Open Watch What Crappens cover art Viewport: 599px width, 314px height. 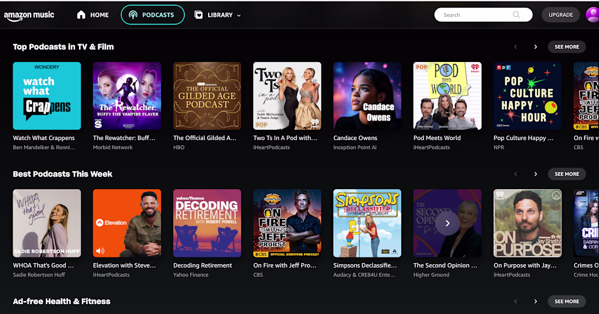click(47, 96)
